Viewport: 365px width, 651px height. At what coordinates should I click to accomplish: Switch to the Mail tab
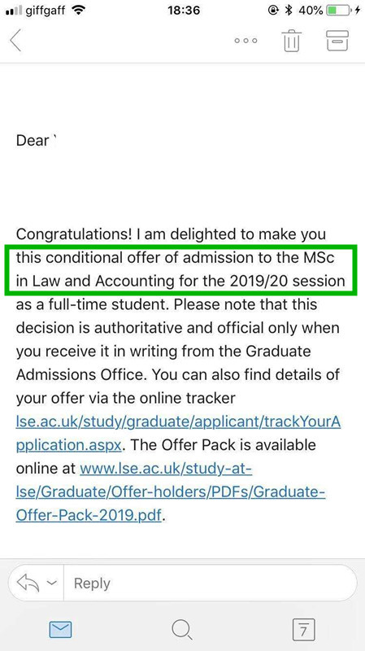60,629
